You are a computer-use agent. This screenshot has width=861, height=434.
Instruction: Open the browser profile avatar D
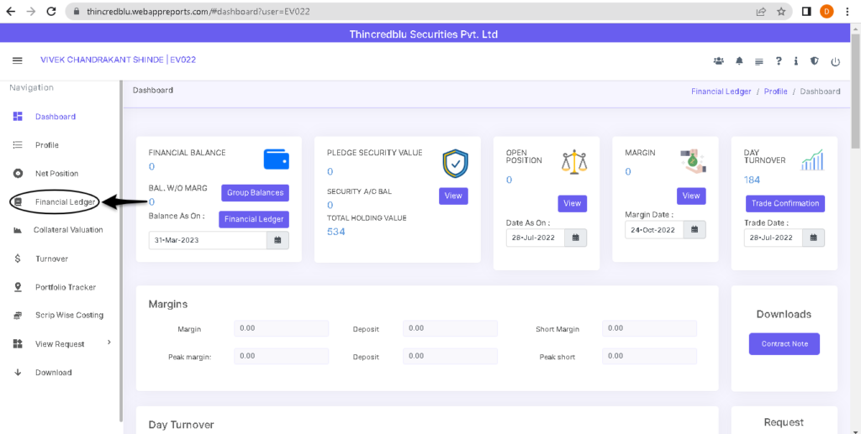[x=827, y=11]
